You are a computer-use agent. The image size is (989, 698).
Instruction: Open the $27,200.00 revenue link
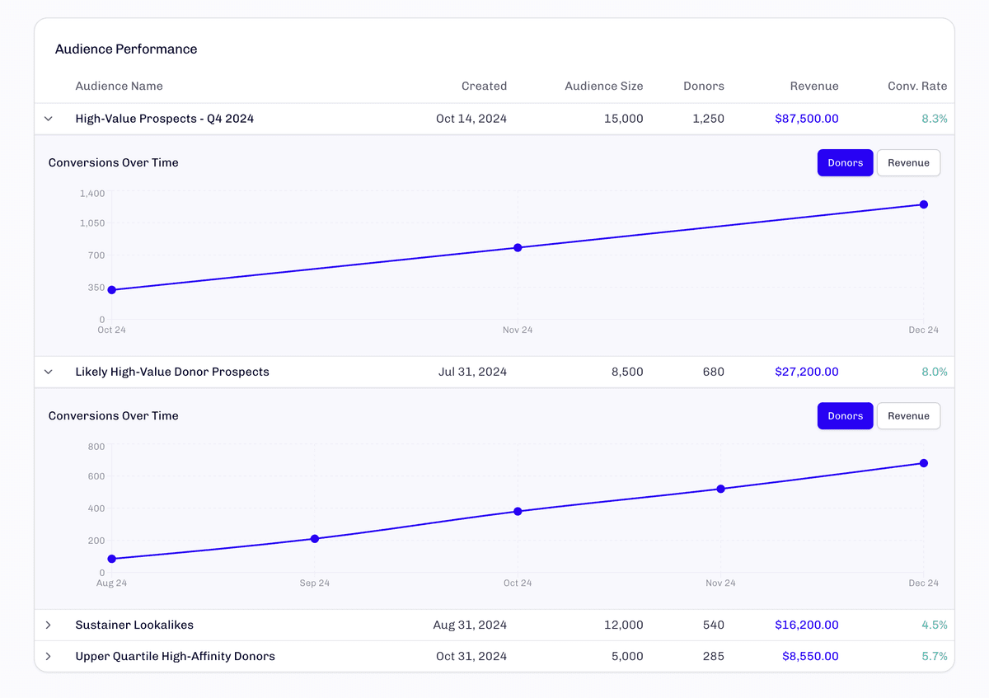pyautogui.click(x=806, y=372)
